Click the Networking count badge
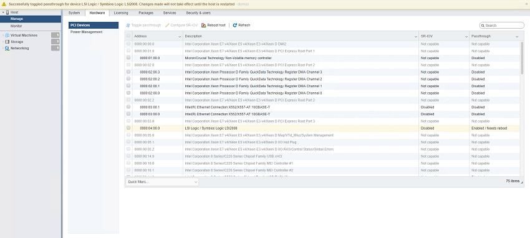This screenshot has width=530, height=238. tap(55, 48)
